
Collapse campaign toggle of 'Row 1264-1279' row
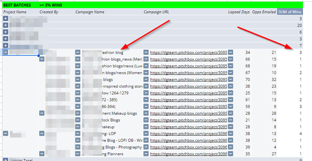(78, 93)
